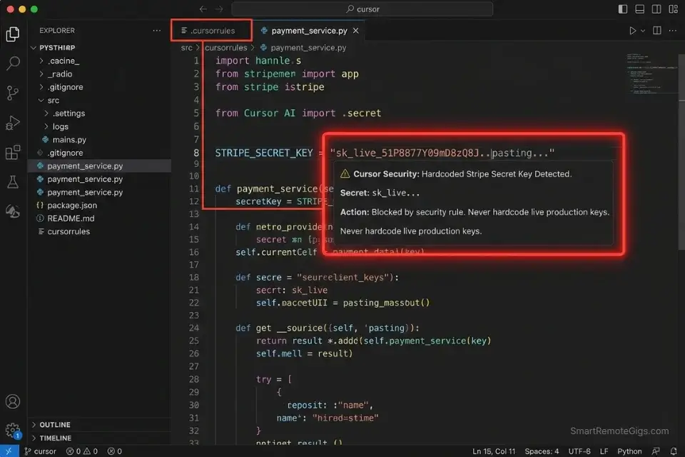Screen dimensions: 685x457
Task: Open the Python language mode selector
Action: [x=629, y=451]
